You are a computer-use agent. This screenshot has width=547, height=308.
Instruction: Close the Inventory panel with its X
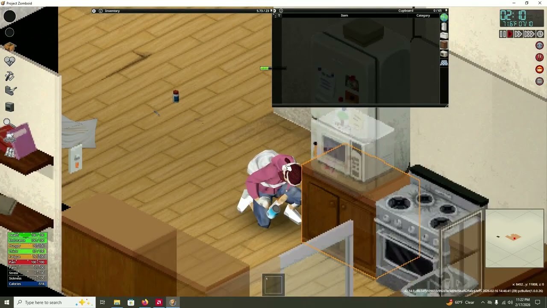(94, 11)
